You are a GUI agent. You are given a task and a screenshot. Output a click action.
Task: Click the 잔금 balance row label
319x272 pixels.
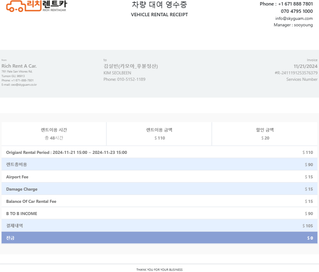[10, 238]
